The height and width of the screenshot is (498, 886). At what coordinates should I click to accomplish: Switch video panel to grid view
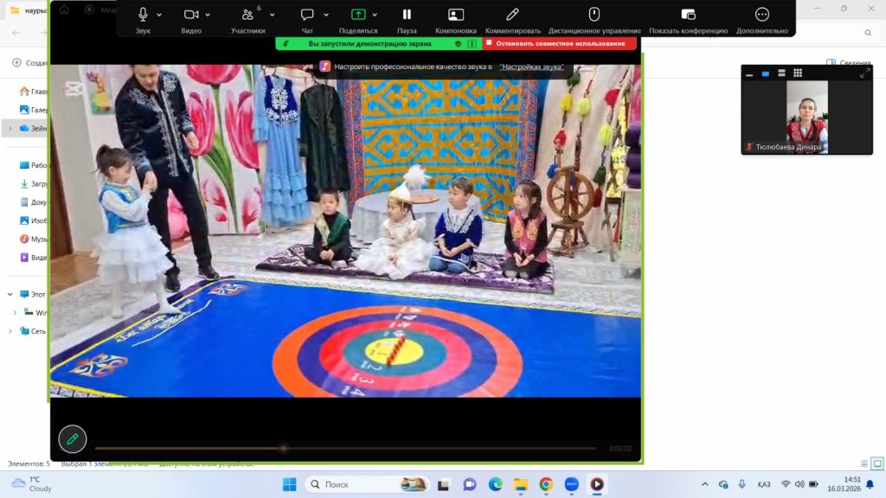click(x=798, y=73)
